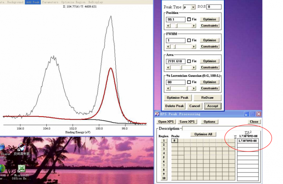Click the Close button in XPS Peak Processing

(x=254, y=122)
